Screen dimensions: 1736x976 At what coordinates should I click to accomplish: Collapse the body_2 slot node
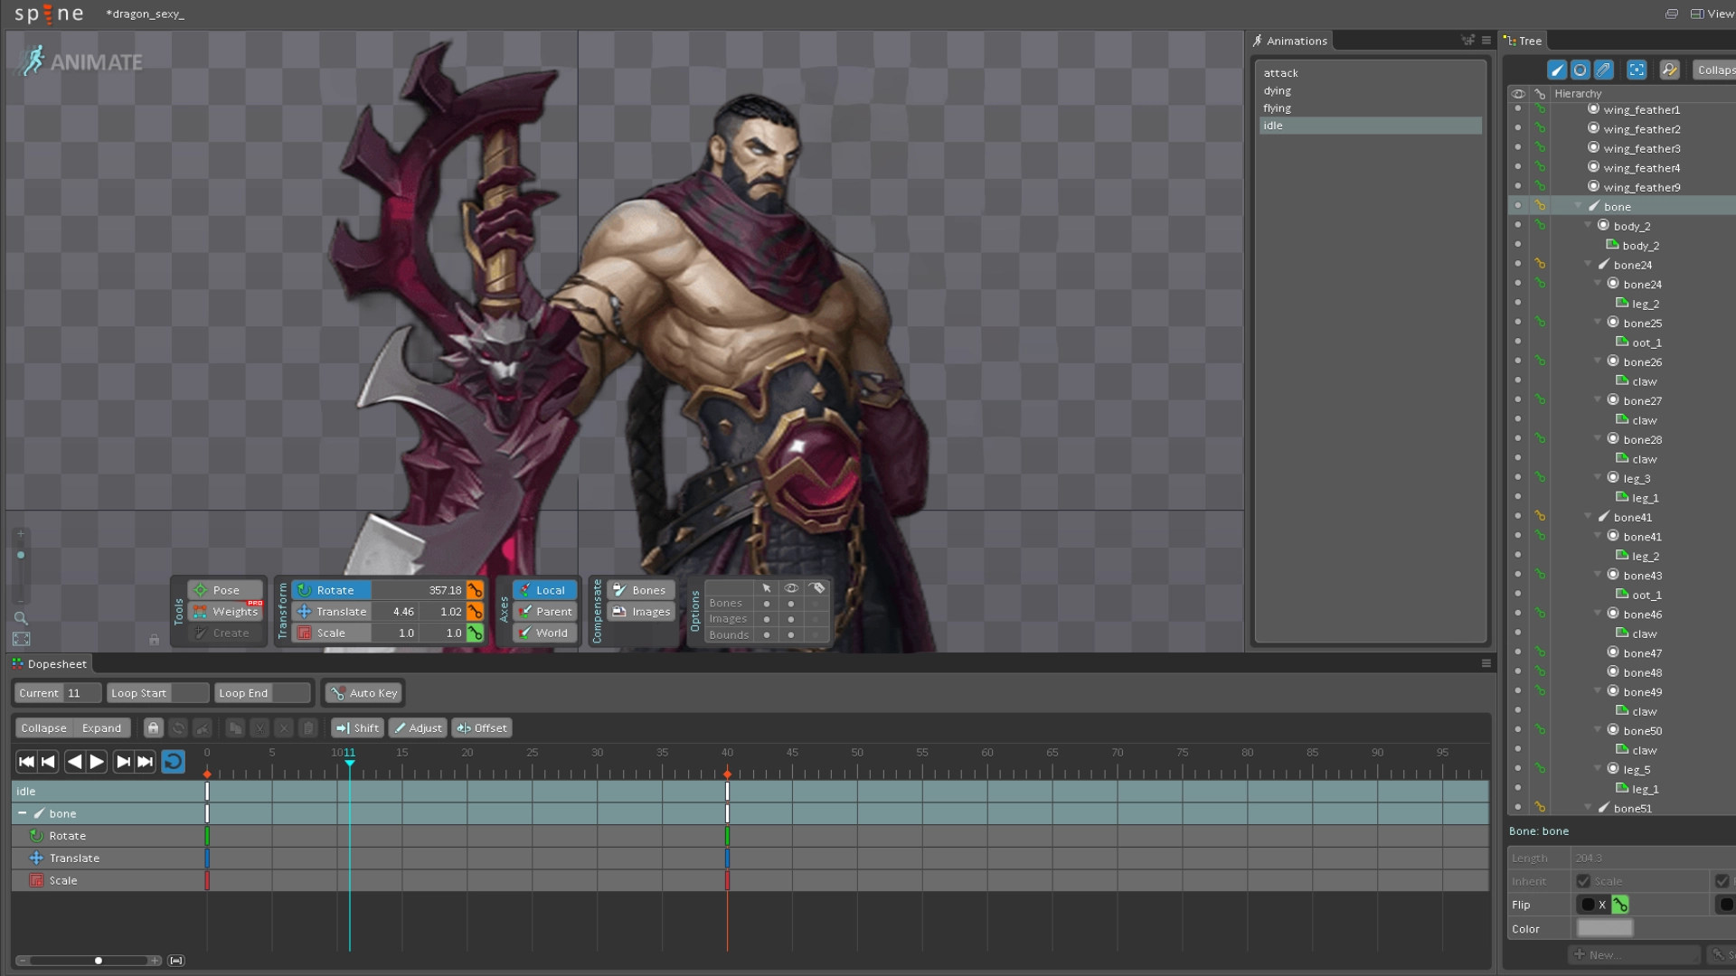tap(1589, 225)
